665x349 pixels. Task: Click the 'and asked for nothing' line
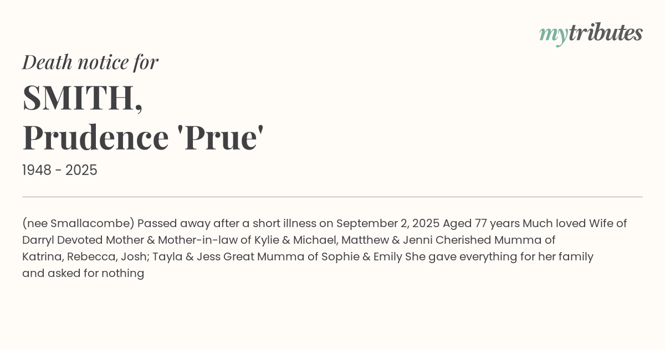[83, 273]
